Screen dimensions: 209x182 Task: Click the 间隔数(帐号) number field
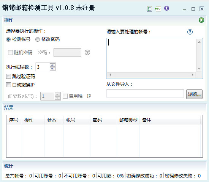tap(47, 96)
